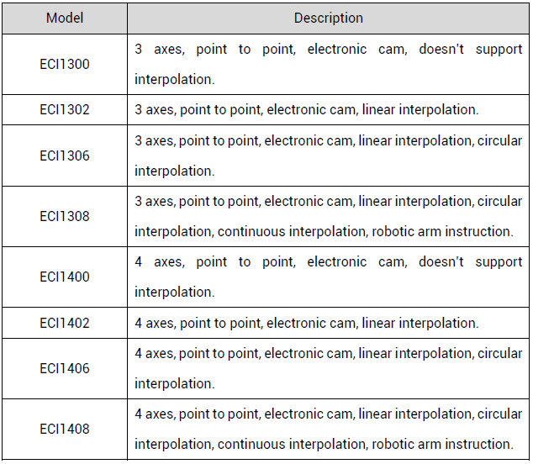Click the ECI1400 description text
This screenshot has width=533, height=464.
pyautogui.click(x=328, y=277)
